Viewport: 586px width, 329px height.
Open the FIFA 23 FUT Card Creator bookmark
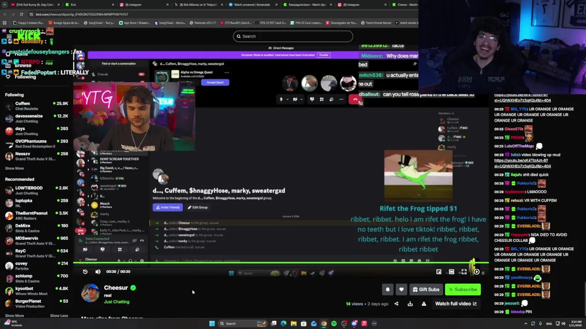pyautogui.click(x=270, y=23)
